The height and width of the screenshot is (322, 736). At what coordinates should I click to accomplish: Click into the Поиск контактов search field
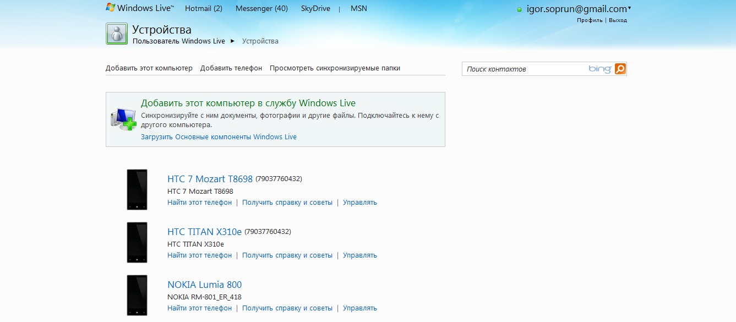523,69
